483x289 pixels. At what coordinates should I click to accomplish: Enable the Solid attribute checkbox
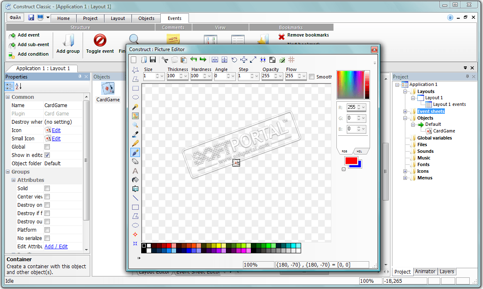coord(47,188)
